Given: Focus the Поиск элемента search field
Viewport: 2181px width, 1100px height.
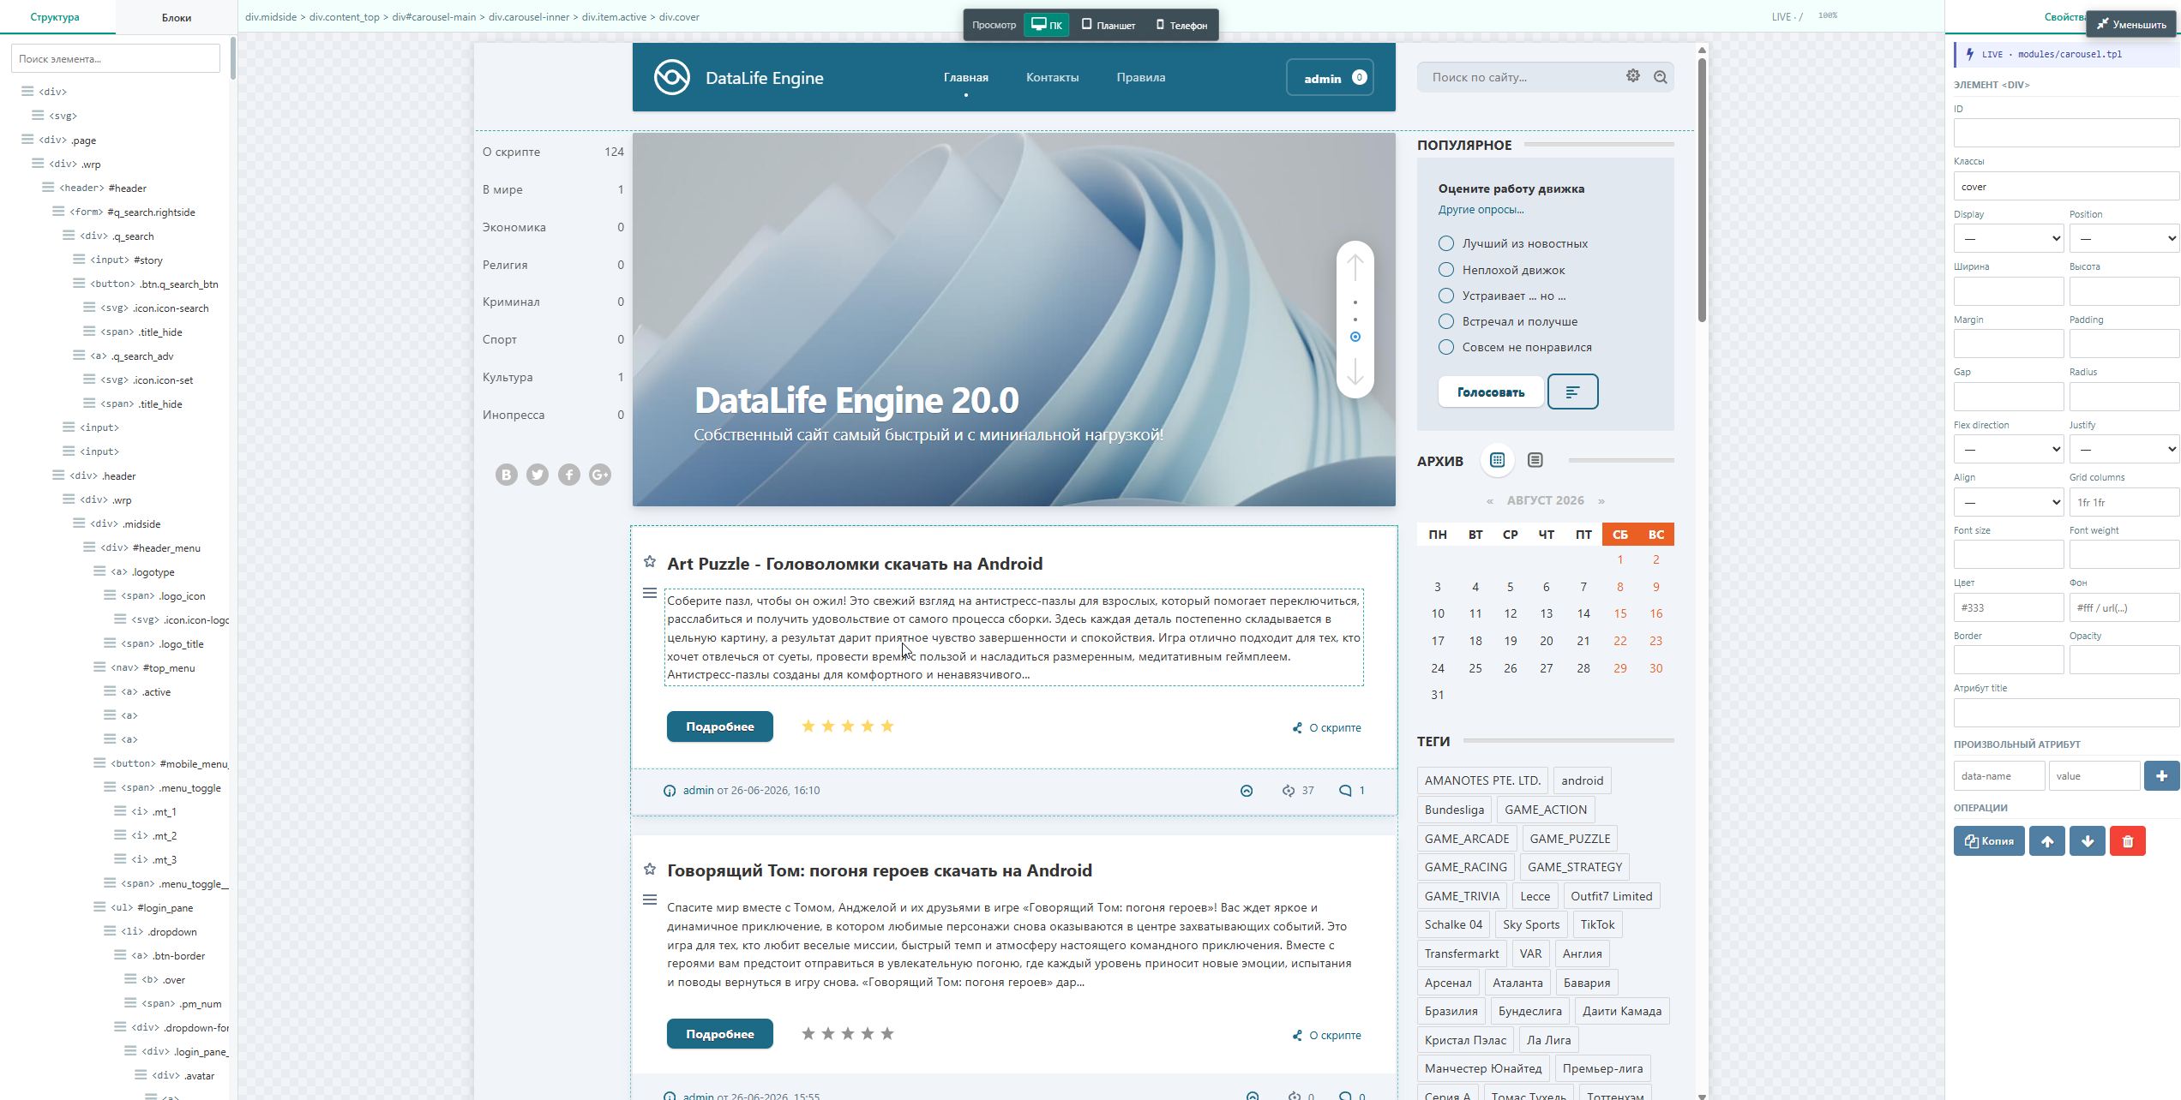Looking at the screenshot, I should [x=116, y=59].
